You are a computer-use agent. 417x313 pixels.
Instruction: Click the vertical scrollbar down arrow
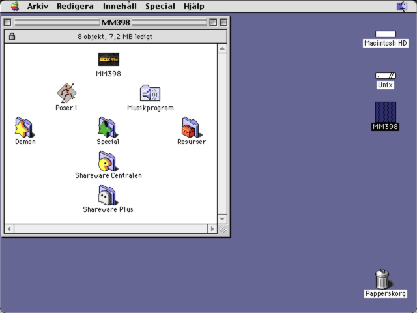[x=222, y=219]
